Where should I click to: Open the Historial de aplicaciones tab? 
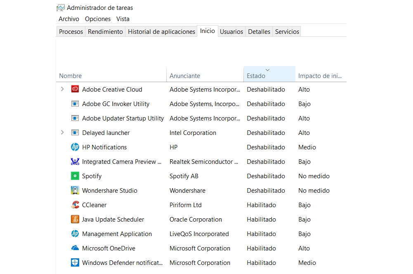coord(161,32)
